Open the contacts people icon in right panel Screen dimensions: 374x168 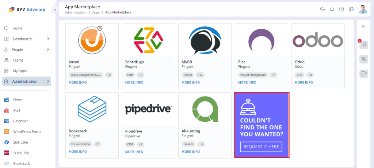pyautogui.click(x=363, y=59)
